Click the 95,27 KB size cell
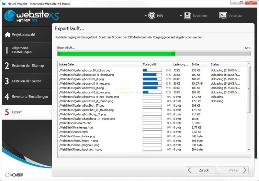The width and height of the screenshot is (259, 181). coord(197,84)
